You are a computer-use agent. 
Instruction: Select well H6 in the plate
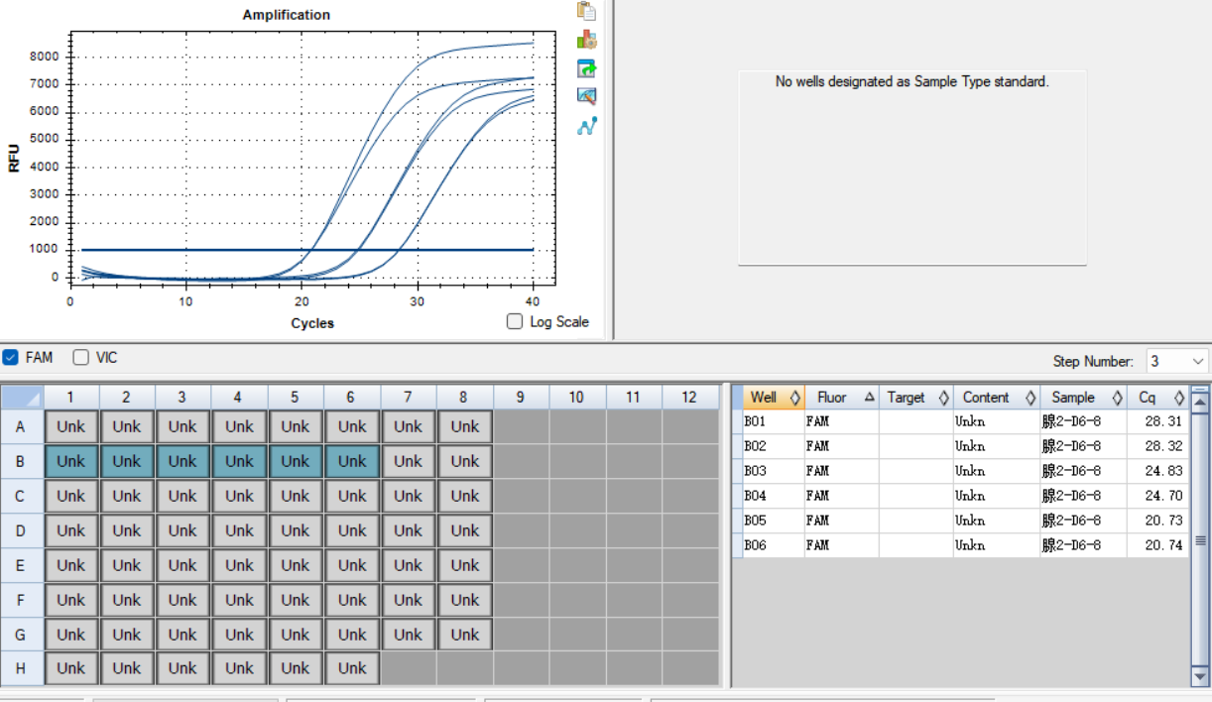(352, 668)
